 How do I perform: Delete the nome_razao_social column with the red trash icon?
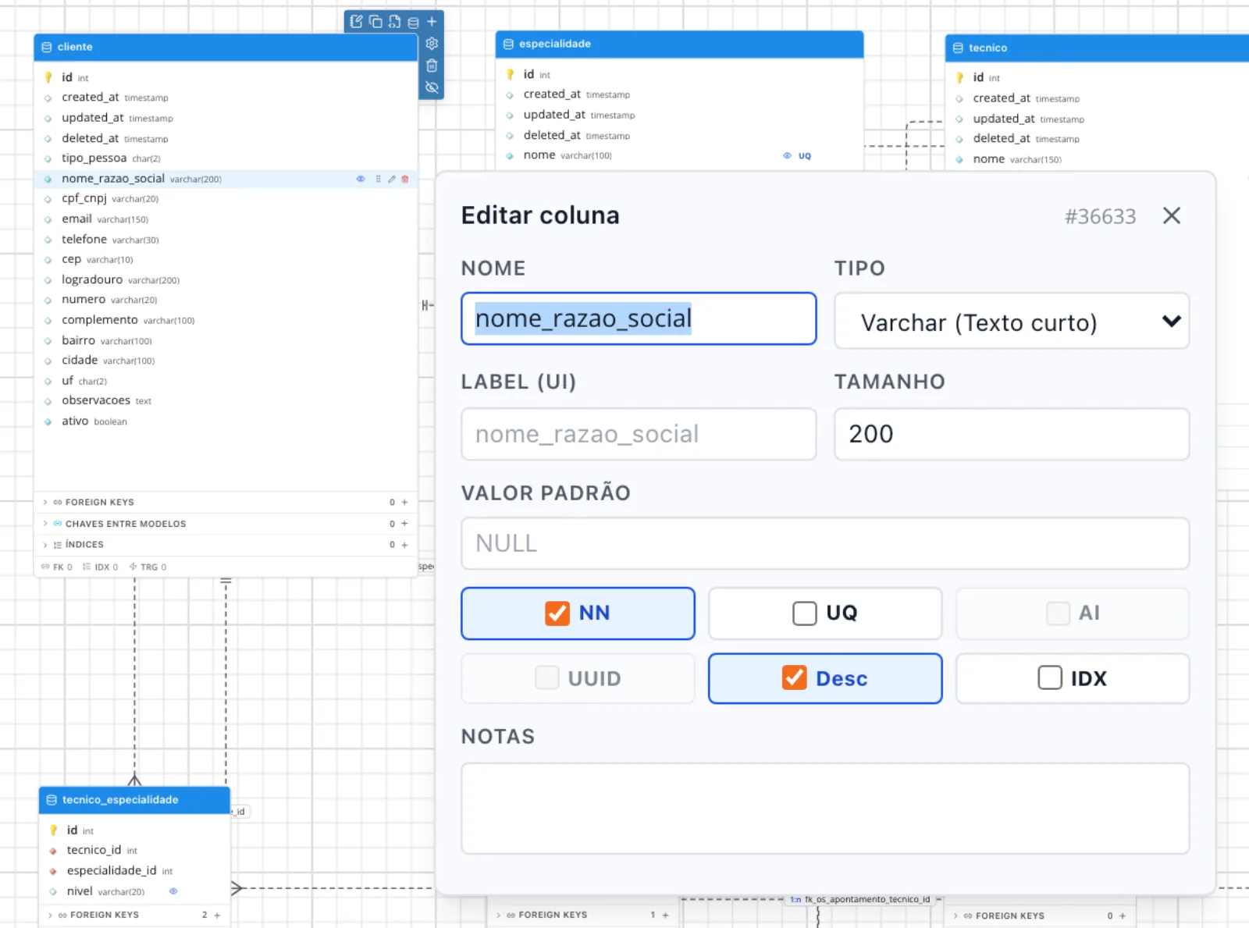[x=405, y=179]
